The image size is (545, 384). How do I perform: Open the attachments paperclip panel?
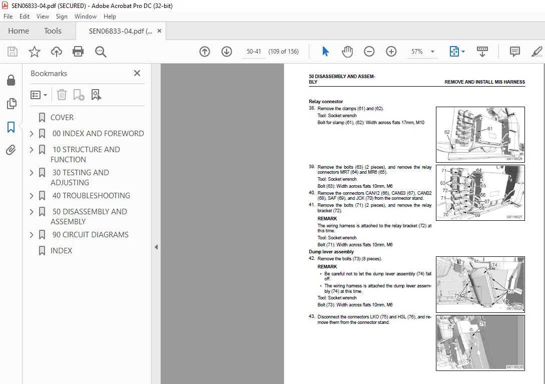(x=11, y=150)
